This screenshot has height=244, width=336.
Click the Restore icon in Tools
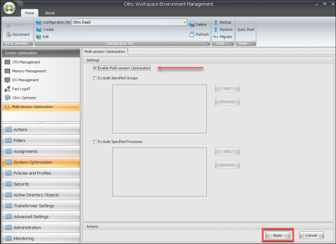tap(216, 29)
